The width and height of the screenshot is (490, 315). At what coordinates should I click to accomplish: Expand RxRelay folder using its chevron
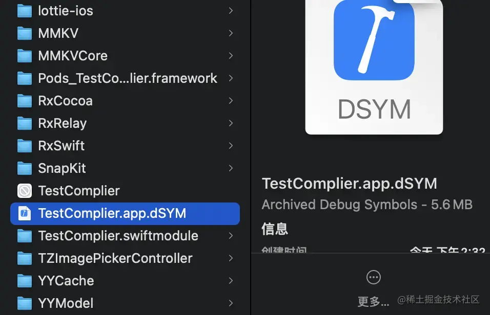tap(231, 123)
